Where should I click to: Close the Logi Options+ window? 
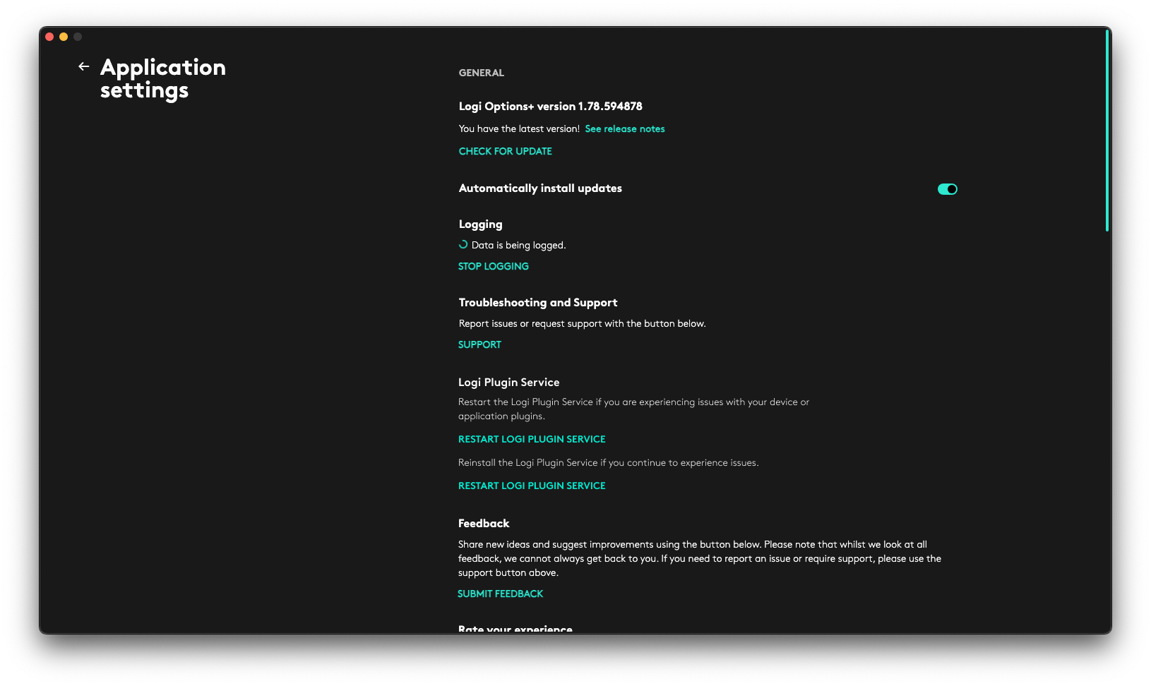49,37
